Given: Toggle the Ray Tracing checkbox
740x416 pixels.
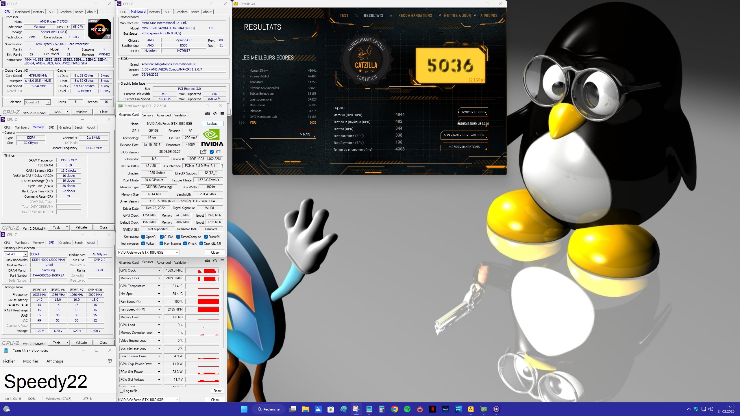Looking at the screenshot, I should pos(161,243).
